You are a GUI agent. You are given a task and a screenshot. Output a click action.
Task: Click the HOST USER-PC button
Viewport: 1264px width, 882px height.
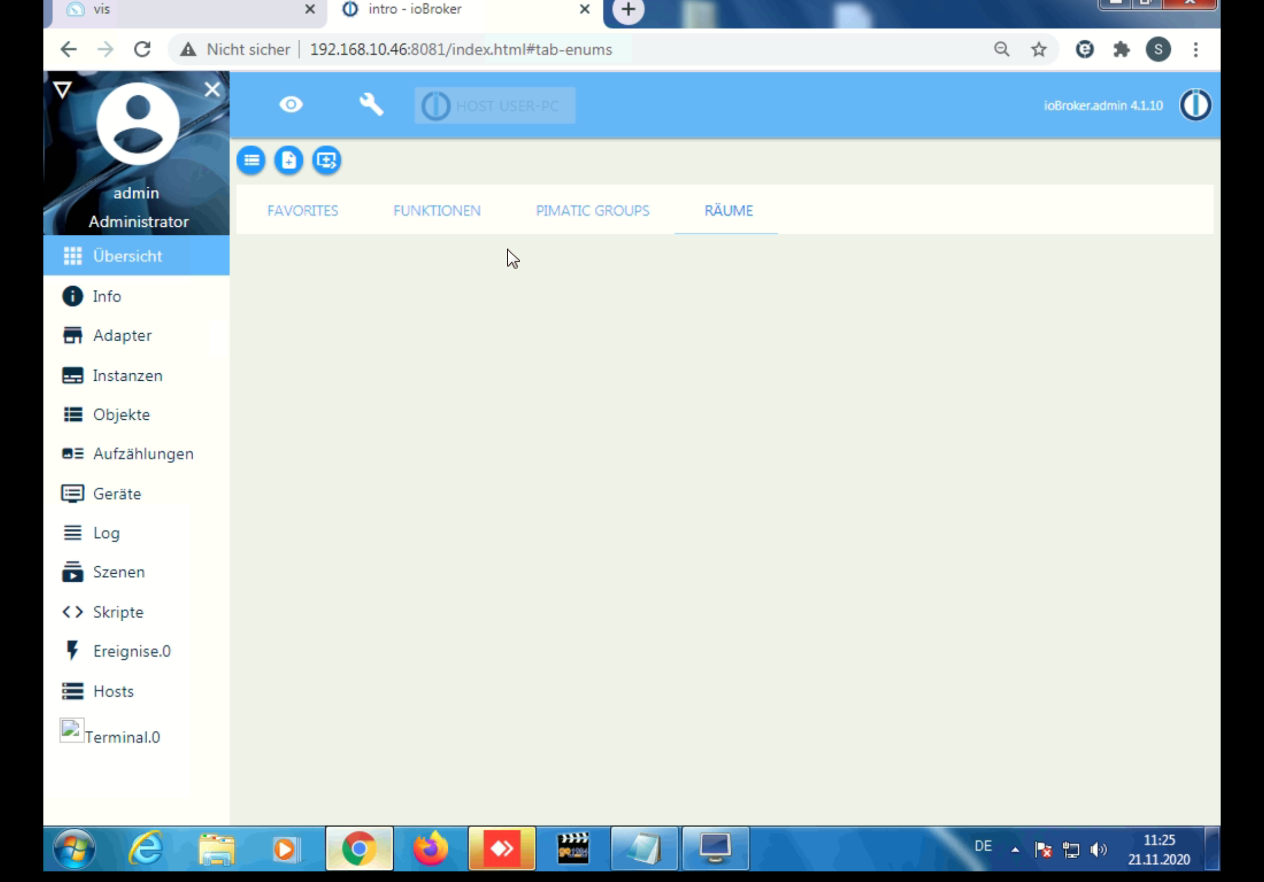(x=494, y=106)
